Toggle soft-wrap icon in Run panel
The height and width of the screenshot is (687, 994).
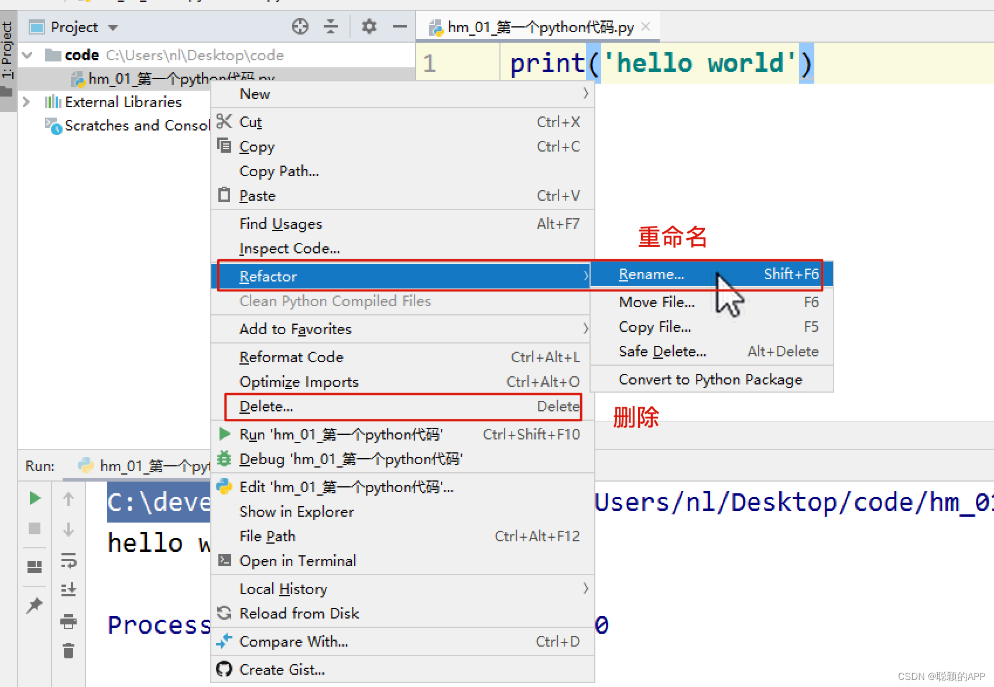68,560
